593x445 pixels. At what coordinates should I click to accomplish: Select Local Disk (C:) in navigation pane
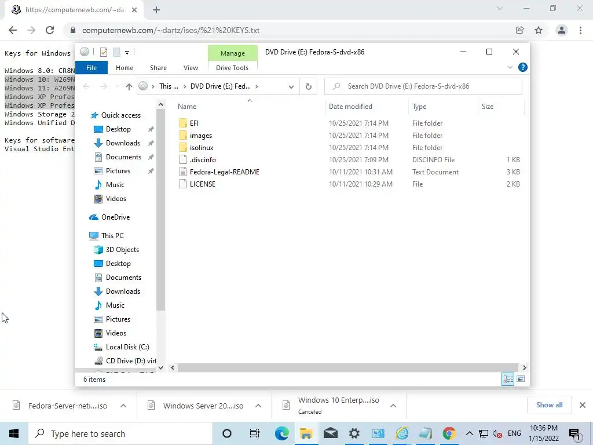(127, 347)
